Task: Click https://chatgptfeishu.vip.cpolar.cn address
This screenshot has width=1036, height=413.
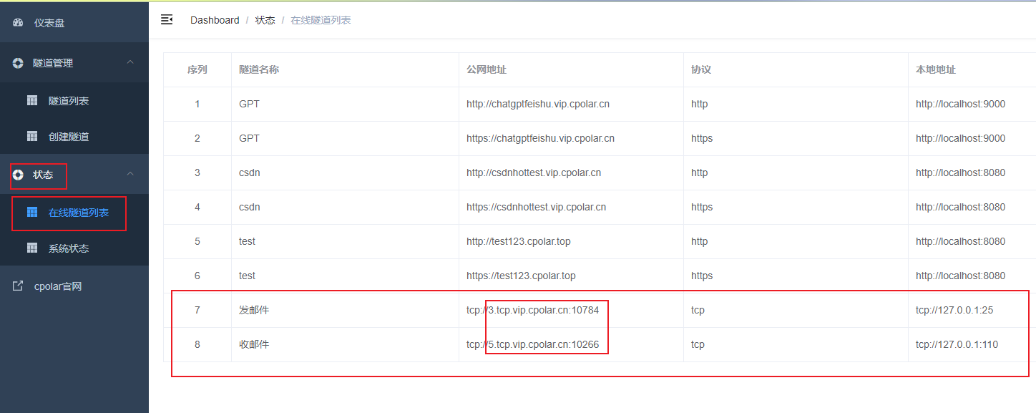Action: [x=540, y=138]
